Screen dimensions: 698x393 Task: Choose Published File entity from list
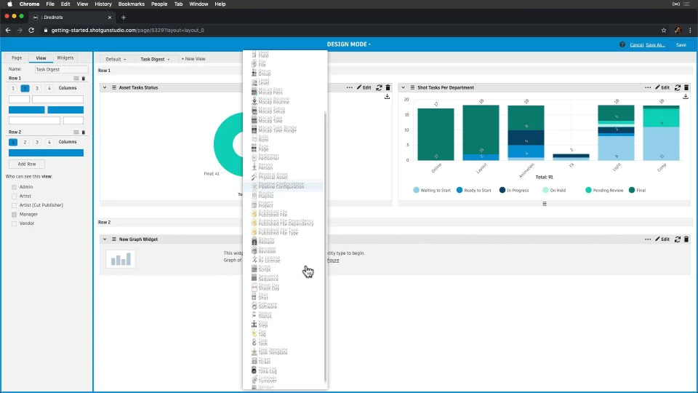[x=273, y=214]
